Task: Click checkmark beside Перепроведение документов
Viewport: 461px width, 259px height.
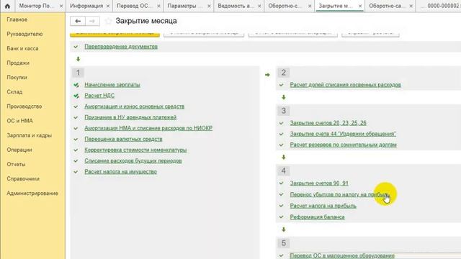Action: (76, 47)
